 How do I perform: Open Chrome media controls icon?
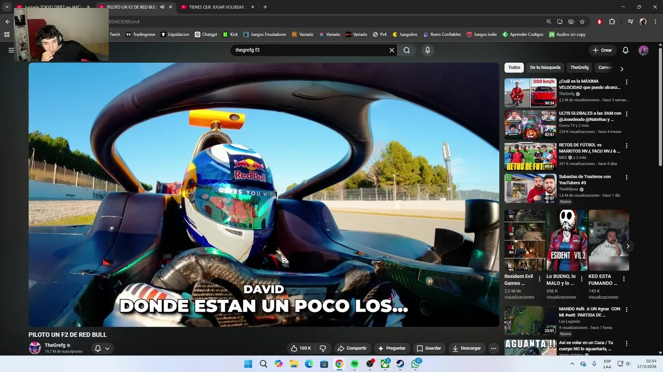(630, 22)
